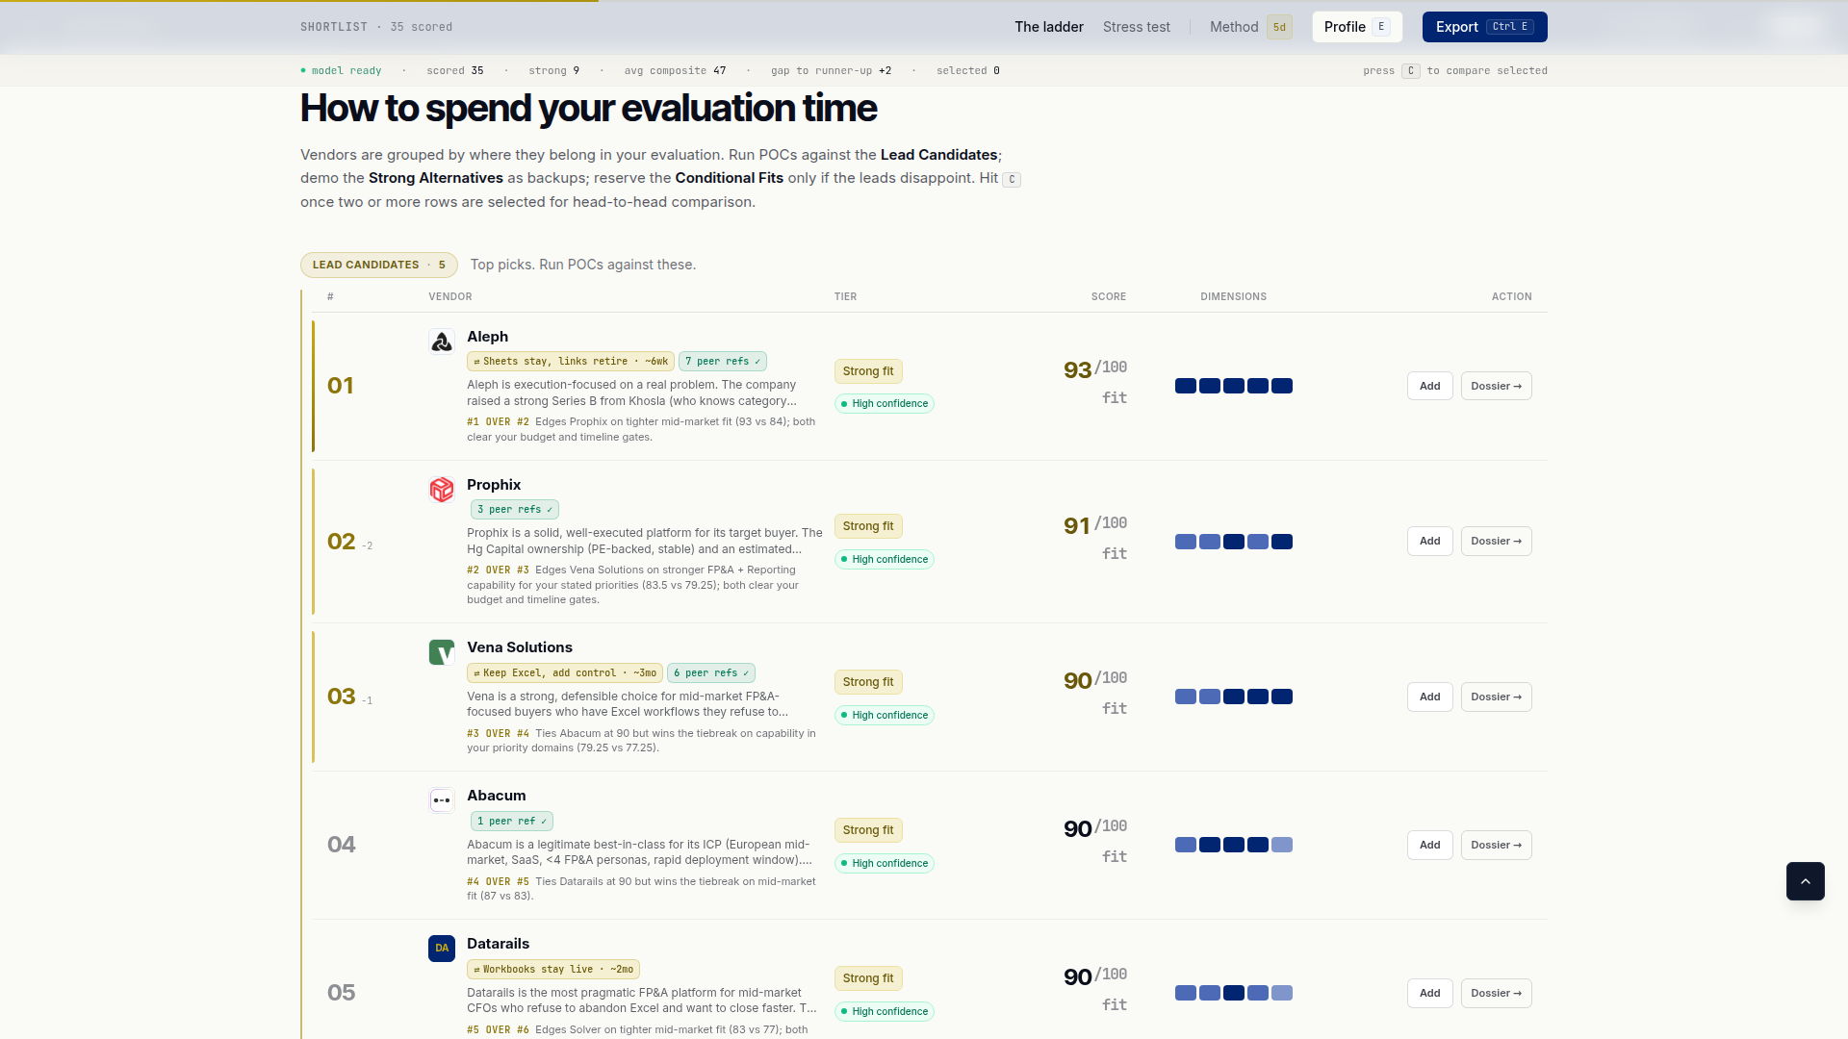The height and width of the screenshot is (1039, 1848).
Task: Open The ladder tab
Action: point(1049,27)
